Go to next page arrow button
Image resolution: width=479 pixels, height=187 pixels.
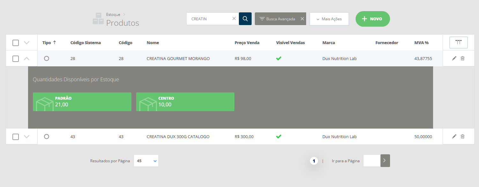pos(385,161)
